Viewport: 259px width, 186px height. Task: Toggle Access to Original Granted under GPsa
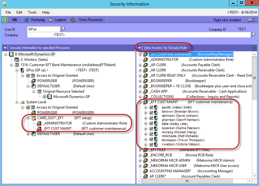point(28,76)
